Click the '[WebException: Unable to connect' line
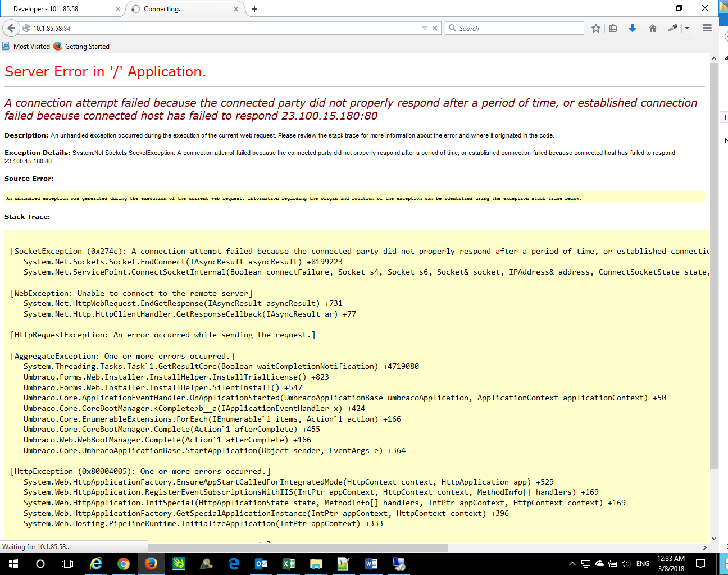 (131, 293)
